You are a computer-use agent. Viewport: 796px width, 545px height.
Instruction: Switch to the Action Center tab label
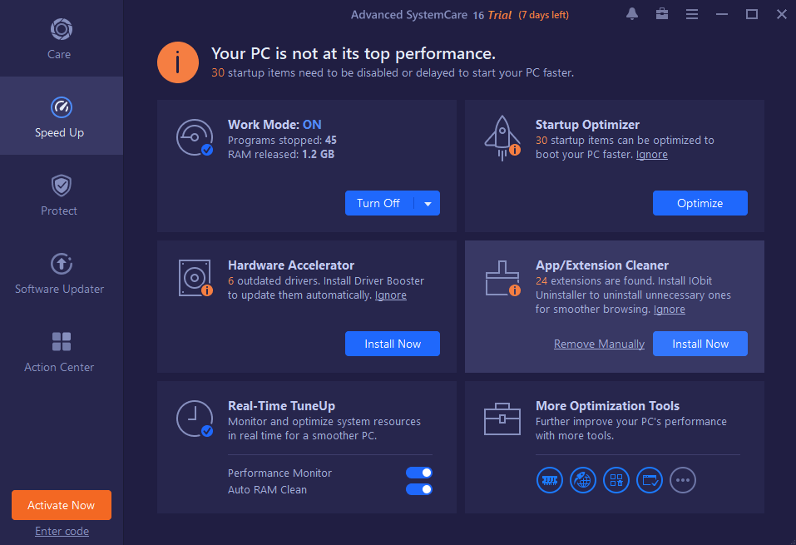point(59,367)
